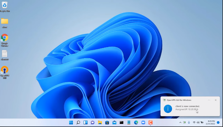Open File Explorer from the taskbar
Viewport: 223px width, 127px height.
[100, 122]
